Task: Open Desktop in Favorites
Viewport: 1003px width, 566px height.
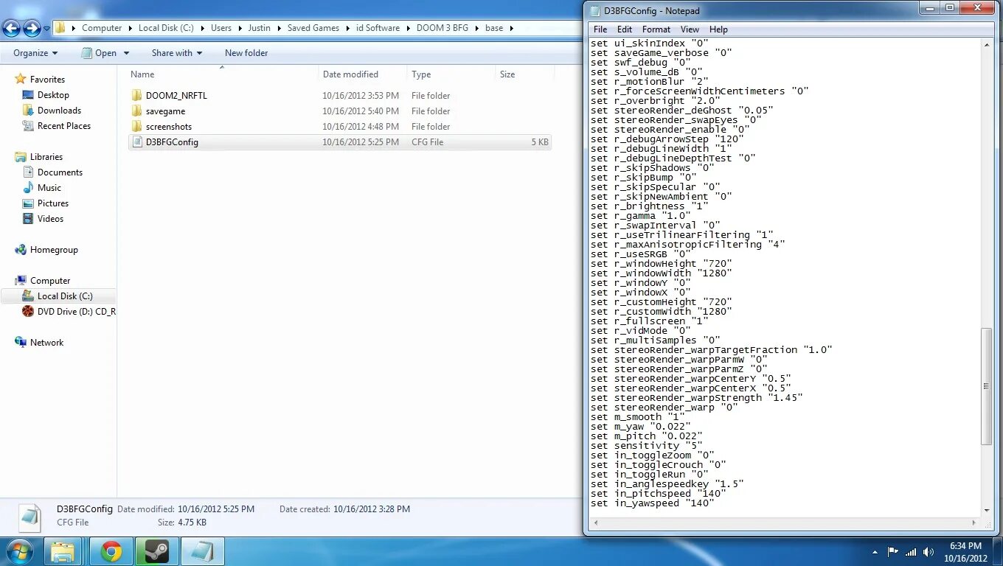Action: point(53,95)
